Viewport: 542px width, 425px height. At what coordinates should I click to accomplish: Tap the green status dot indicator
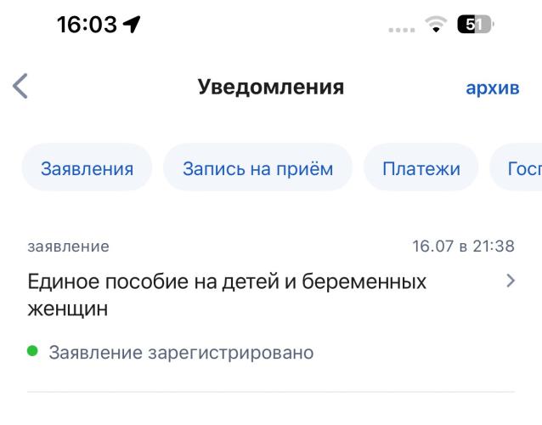pos(32,351)
